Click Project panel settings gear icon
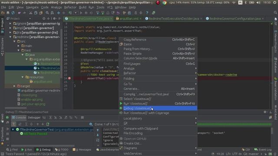 tap(55, 18)
